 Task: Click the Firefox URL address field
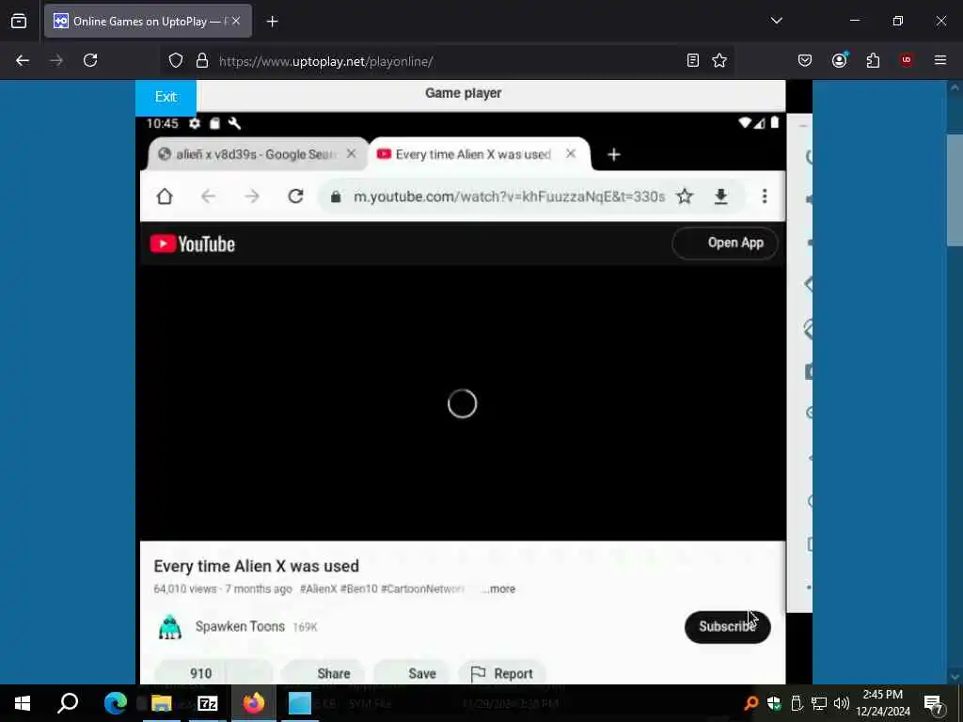[x=445, y=61]
